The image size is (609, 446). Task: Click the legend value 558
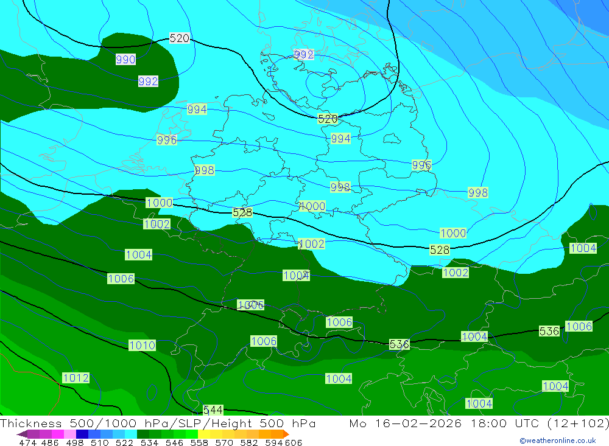tap(199, 442)
